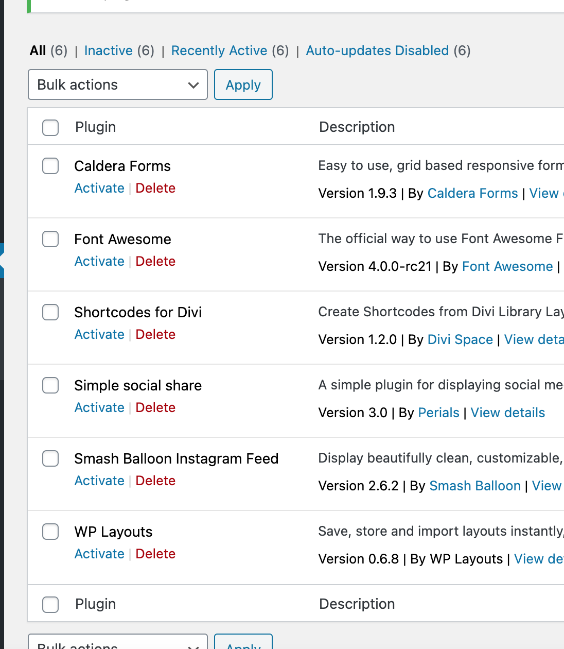This screenshot has width=564, height=649.
Task: Open the Font Awesome author link
Action: [x=507, y=266]
